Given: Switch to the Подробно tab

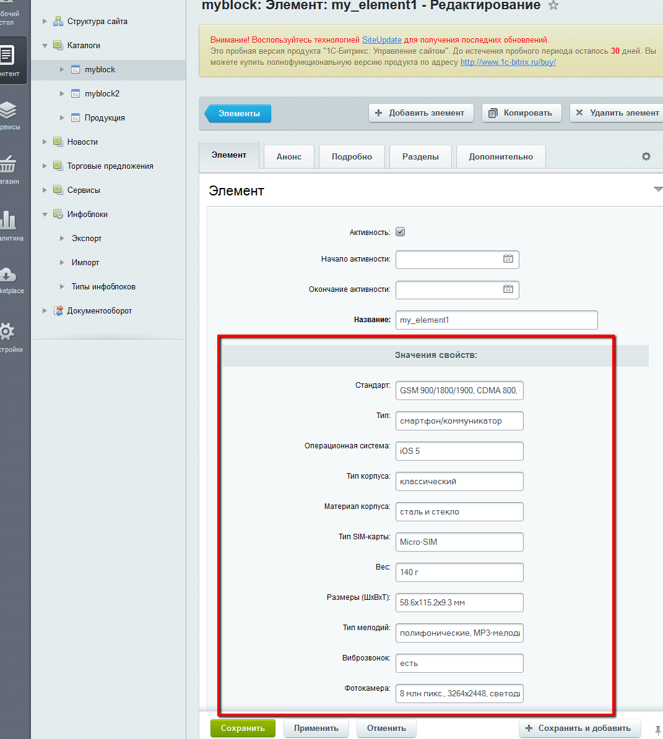Looking at the screenshot, I should [352, 156].
